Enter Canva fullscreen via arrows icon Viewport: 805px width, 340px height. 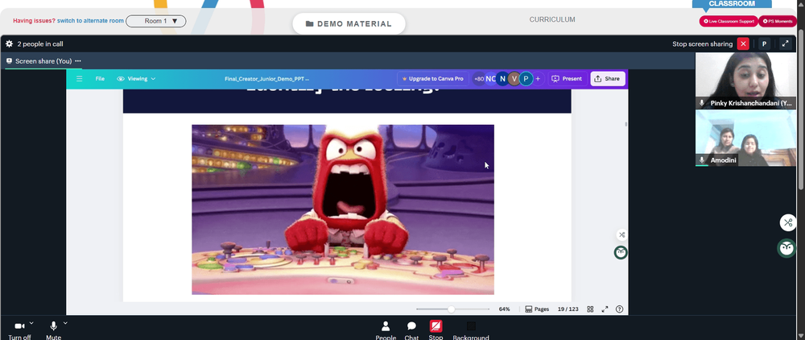click(605, 309)
